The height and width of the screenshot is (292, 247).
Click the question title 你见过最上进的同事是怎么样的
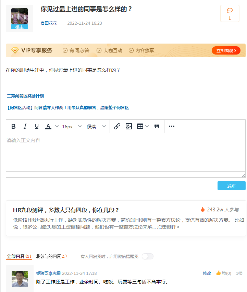click(86, 9)
